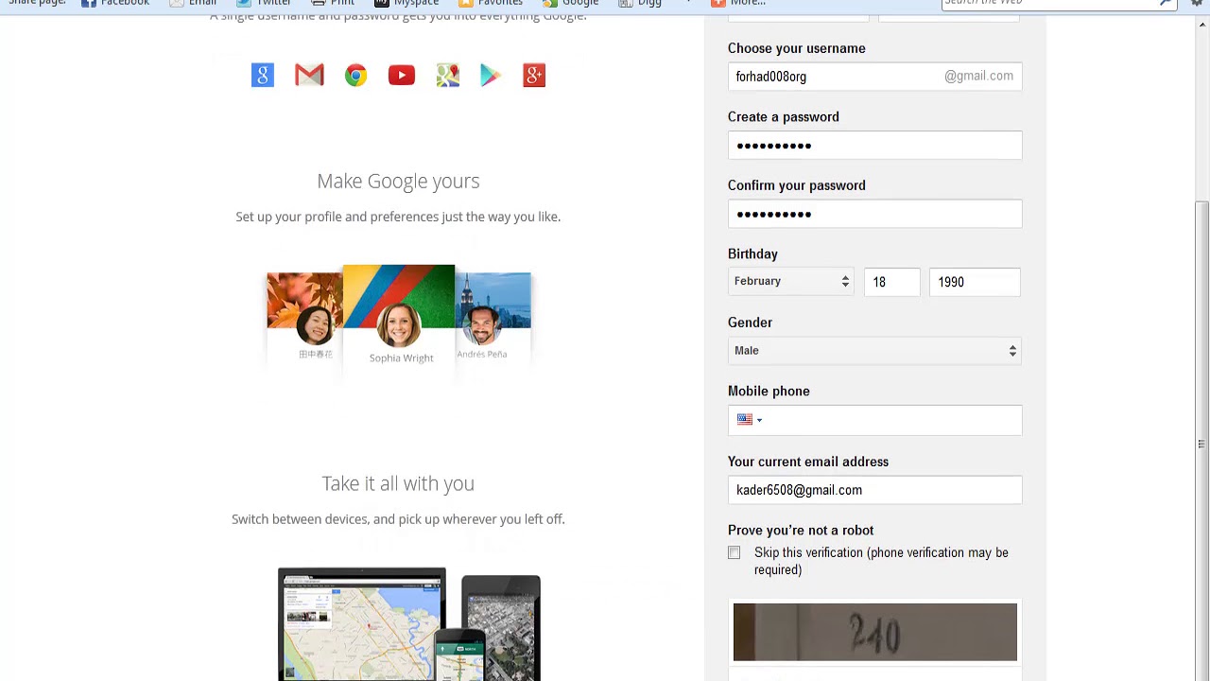The height and width of the screenshot is (681, 1210).
Task: Click the "Birthday" label
Action: click(x=752, y=254)
